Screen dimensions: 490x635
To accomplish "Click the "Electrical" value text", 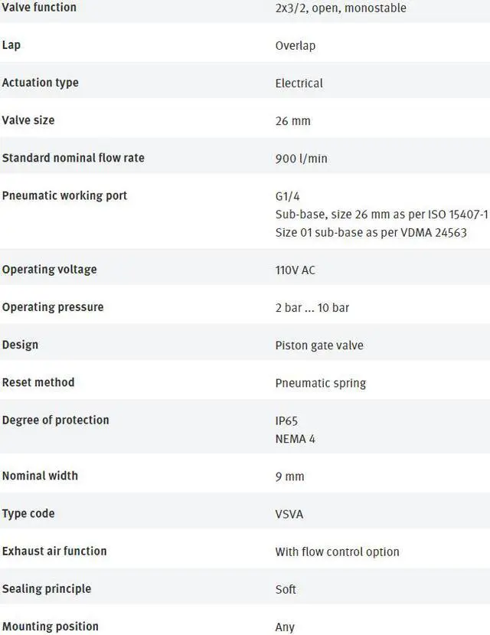I will pyautogui.click(x=299, y=83).
